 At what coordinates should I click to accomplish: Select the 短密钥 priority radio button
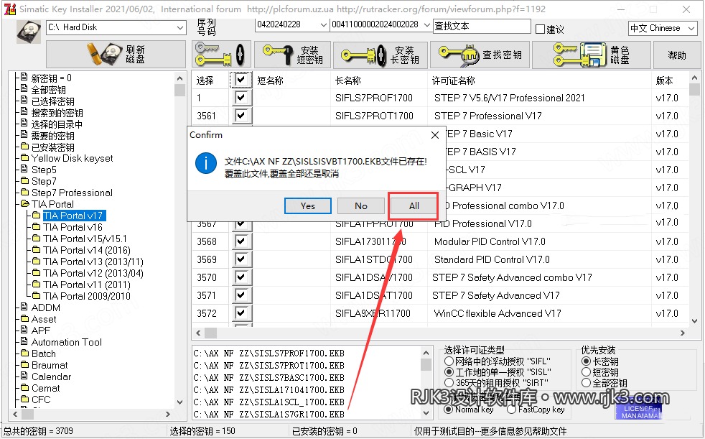(x=586, y=372)
